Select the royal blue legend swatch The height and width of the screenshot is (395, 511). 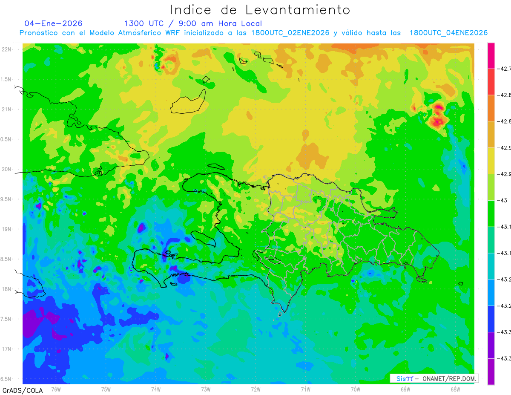tap(491, 319)
